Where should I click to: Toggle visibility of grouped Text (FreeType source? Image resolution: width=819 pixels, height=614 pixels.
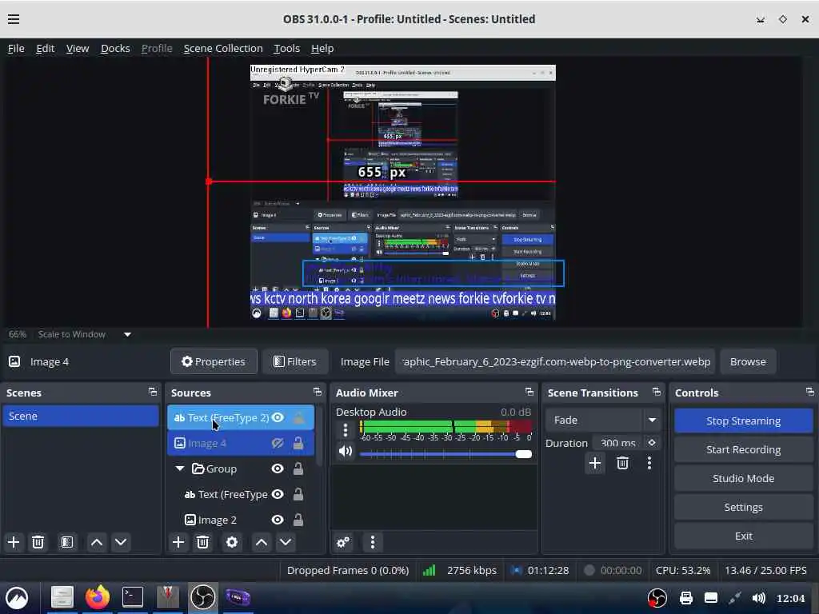point(278,494)
